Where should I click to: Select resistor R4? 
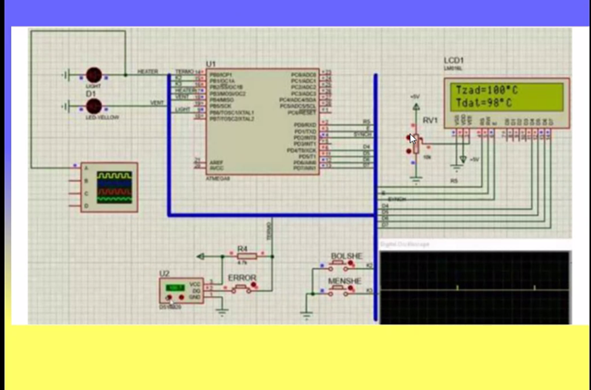(x=243, y=256)
